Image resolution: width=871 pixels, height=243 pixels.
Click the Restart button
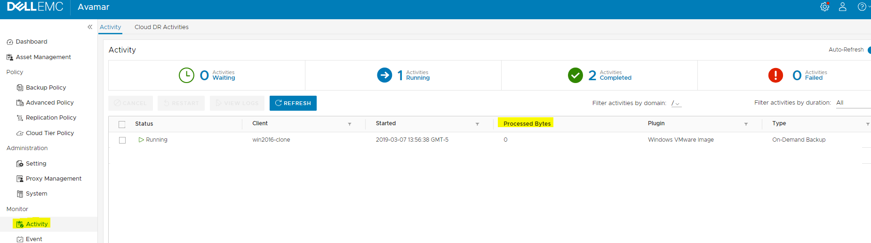181,103
